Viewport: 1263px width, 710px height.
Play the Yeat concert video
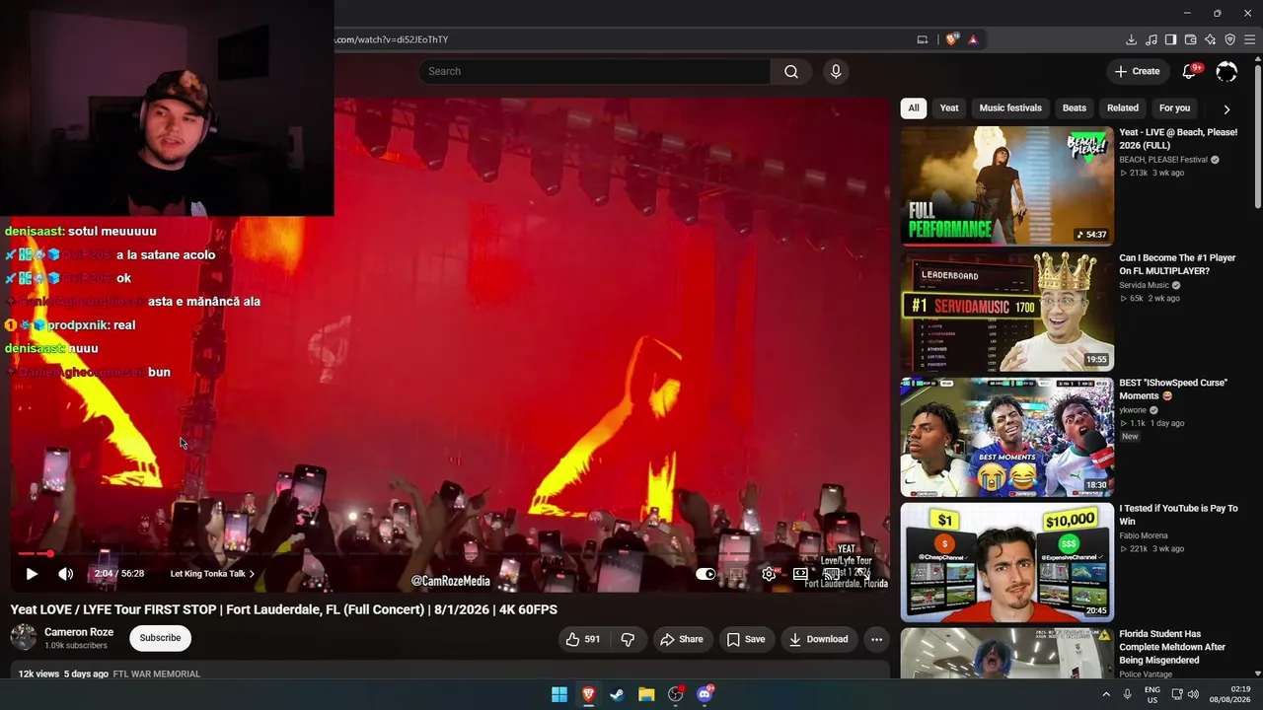coord(32,573)
